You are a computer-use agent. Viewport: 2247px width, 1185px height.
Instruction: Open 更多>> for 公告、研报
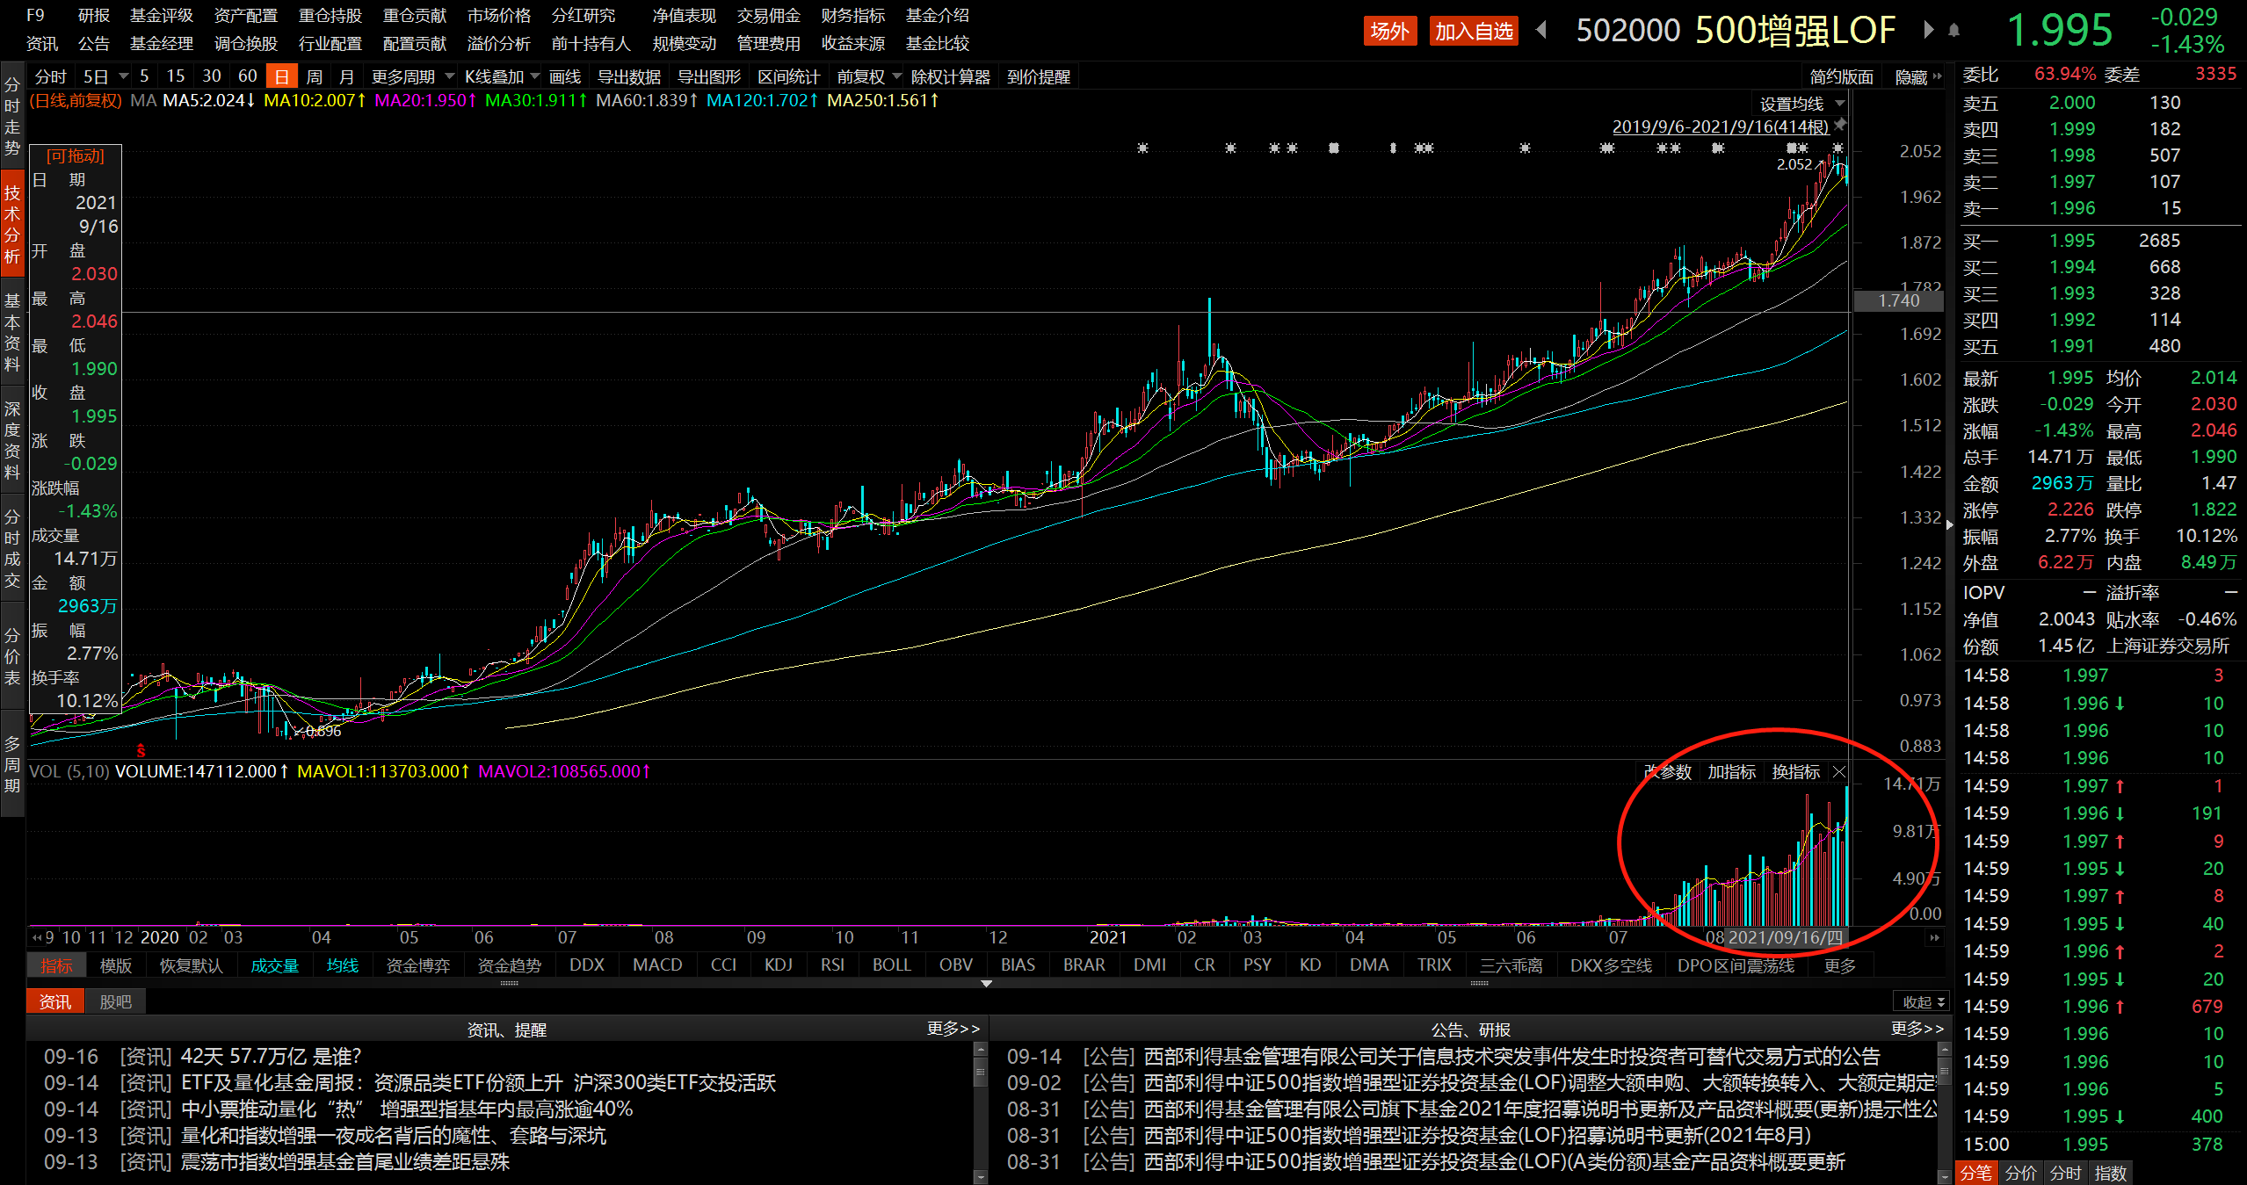click(x=1917, y=1029)
